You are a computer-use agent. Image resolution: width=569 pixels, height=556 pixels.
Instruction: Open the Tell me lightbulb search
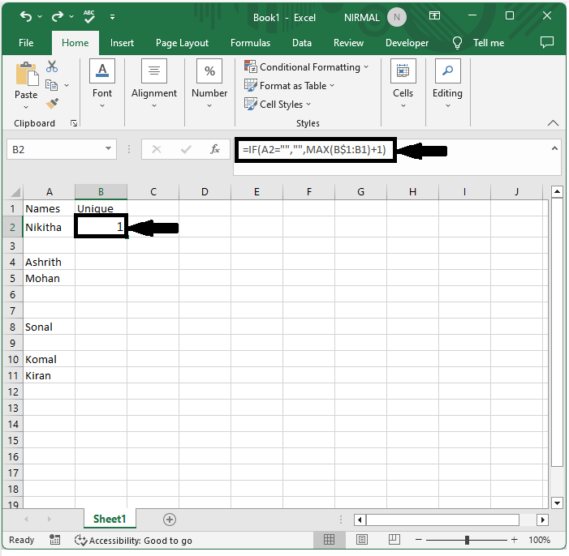[457, 43]
